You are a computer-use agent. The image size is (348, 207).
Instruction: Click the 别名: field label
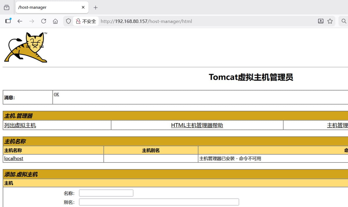[x=69, y=202]
